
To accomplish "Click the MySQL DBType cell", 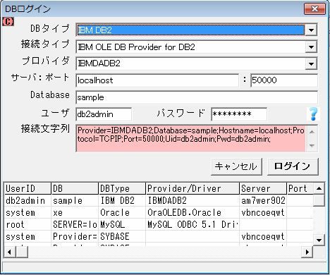I will pyautogui.click(x=122, y=225).
